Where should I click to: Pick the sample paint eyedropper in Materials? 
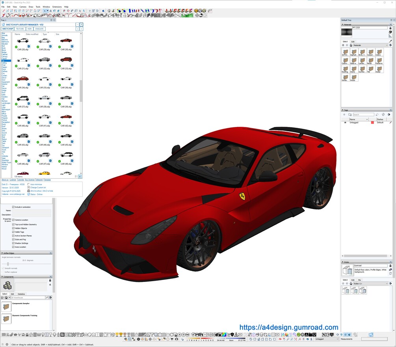point(390,41)
